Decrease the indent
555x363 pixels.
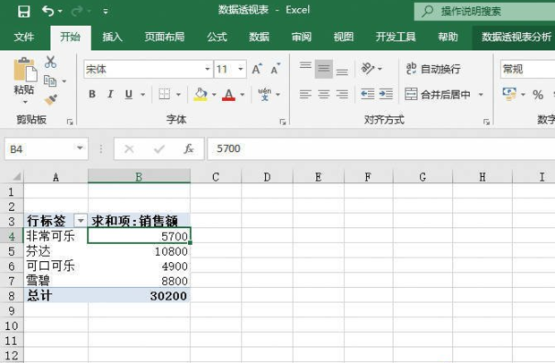367,94
